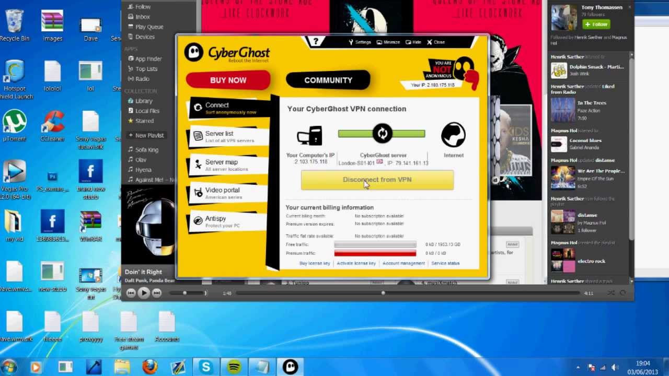Open the WinRAR desktop icon
The height and width of the screenshot is (376, 669).
90,226
